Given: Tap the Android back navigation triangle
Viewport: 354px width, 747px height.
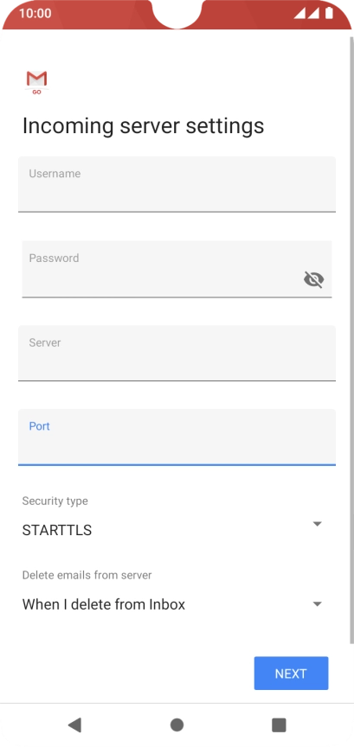Looking at the screenshot, I should pyautogui.click(x=74, y=725).
